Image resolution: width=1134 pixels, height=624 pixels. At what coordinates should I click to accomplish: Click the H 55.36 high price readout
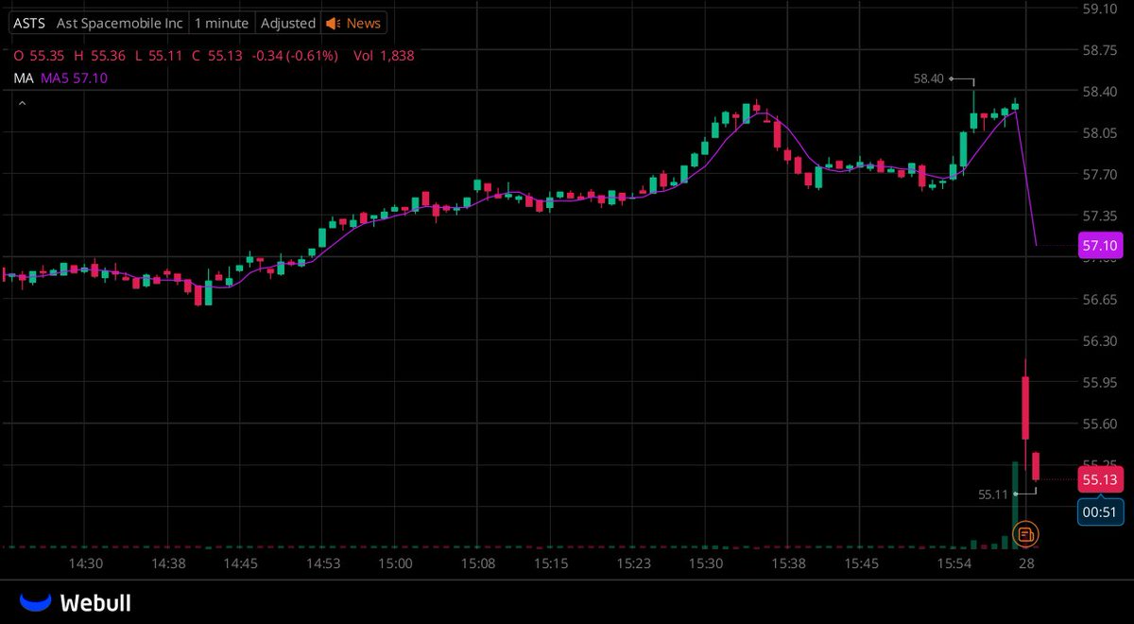point(98,56)
